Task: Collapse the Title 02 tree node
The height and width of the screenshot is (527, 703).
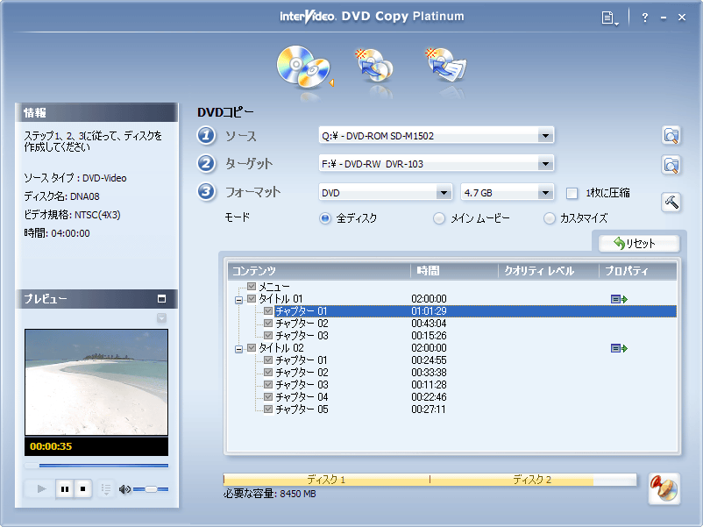Action: pyautogui.click(x=238, y=348)
